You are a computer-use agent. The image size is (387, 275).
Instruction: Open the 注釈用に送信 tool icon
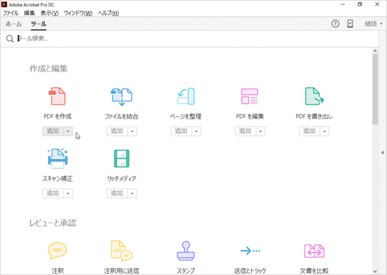pos(122,250)
